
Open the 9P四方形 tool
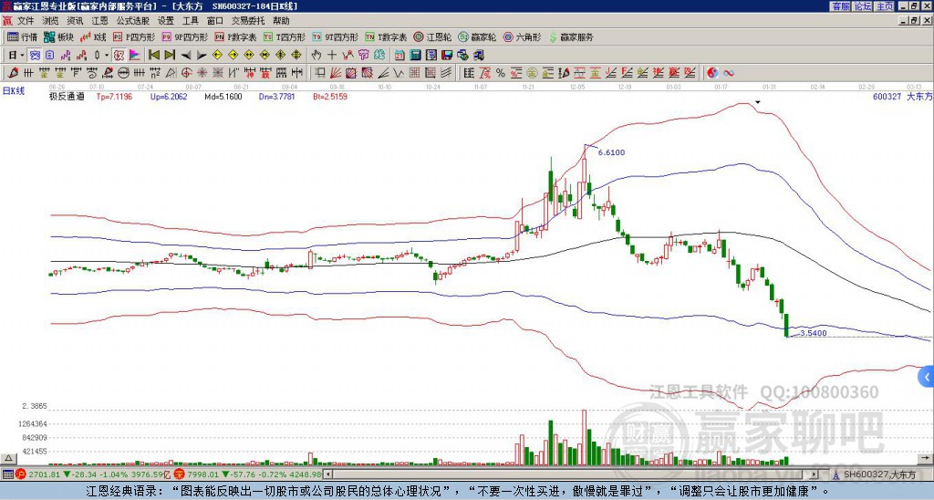[x=184, y=36]
